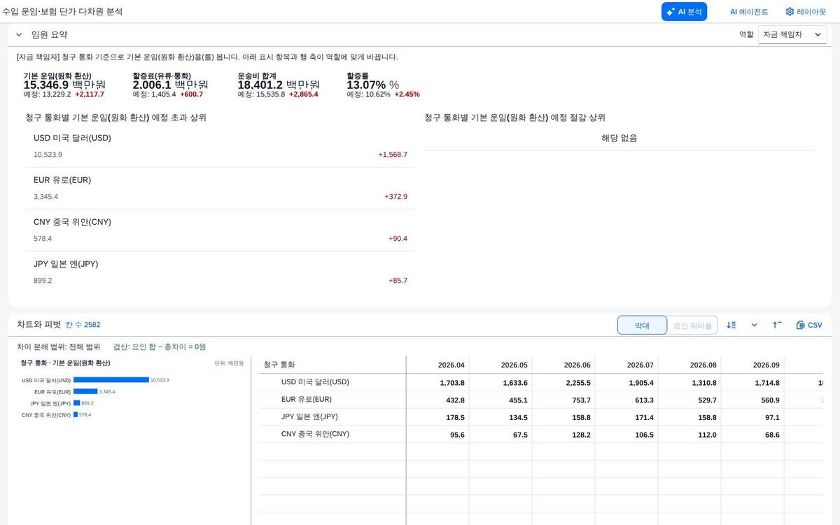Screen dimensions: 840x525
Task: Open the sort options chevron dropdown
Action: coord(755,325)
